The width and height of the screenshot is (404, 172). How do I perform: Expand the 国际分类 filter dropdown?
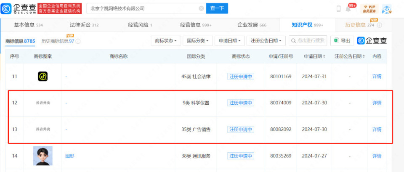coord(198,41)
